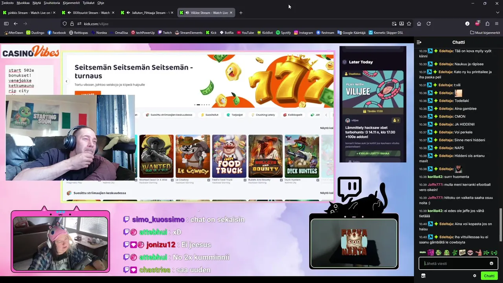Open the extensions puzzle icon
This screenshot has height=283, width=503.
pyautogui.click(x=487, y=24)
